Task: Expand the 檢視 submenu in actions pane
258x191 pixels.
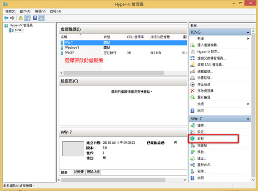Action: coord(248,104)
